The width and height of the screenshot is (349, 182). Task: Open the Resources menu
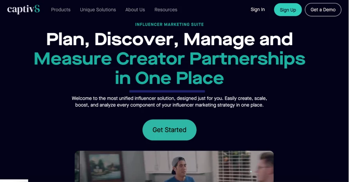coord(166,10)
